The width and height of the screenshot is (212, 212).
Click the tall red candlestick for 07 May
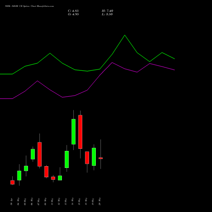coord(39,154)
